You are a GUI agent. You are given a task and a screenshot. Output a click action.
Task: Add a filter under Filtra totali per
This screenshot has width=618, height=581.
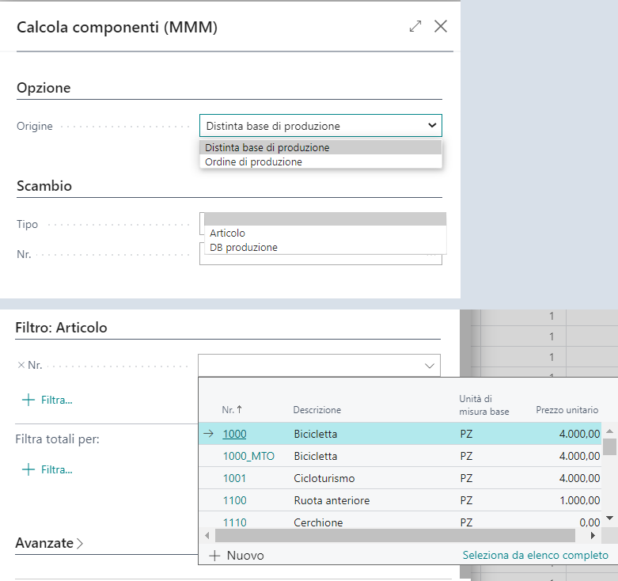tap(47, 469)
